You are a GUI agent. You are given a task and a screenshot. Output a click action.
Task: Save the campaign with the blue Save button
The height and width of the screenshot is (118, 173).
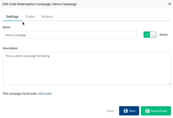point(129,111)
